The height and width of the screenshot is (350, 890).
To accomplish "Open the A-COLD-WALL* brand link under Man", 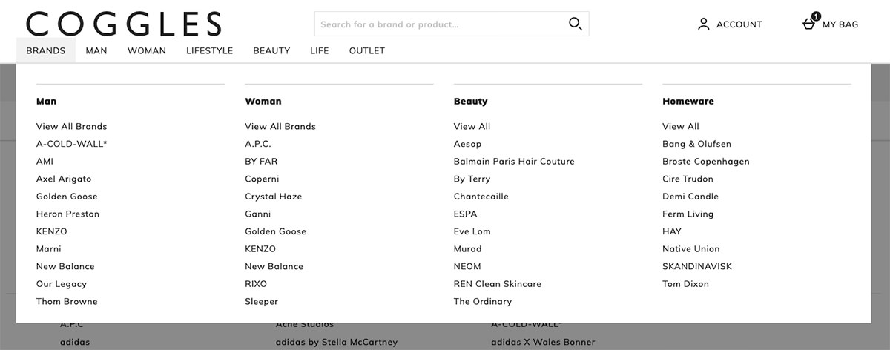I will pyautogui.click(x=71, y=144).
